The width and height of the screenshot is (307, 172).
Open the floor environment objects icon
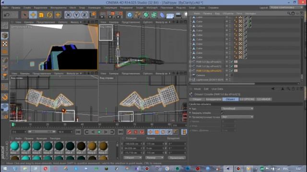tap(170, 15)
